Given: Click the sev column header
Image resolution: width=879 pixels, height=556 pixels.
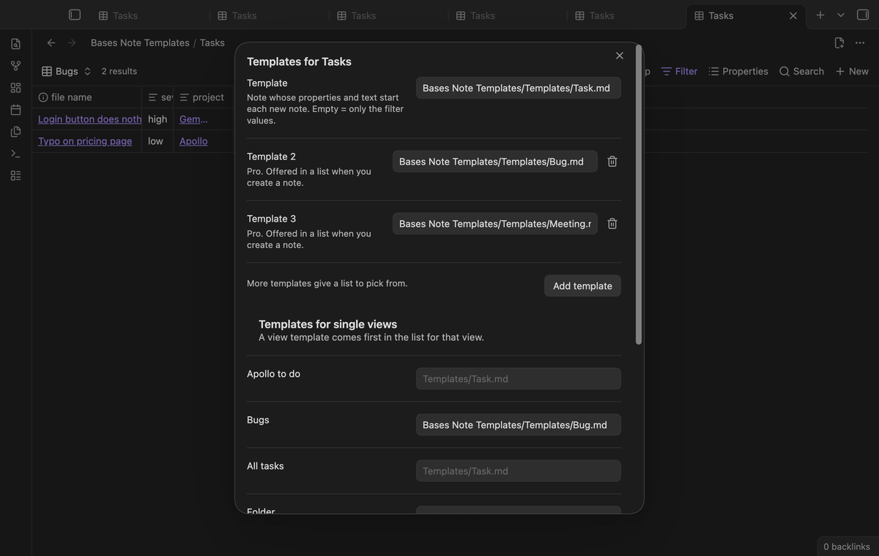Looking at the screenshot, I should [x=157, y=97].
